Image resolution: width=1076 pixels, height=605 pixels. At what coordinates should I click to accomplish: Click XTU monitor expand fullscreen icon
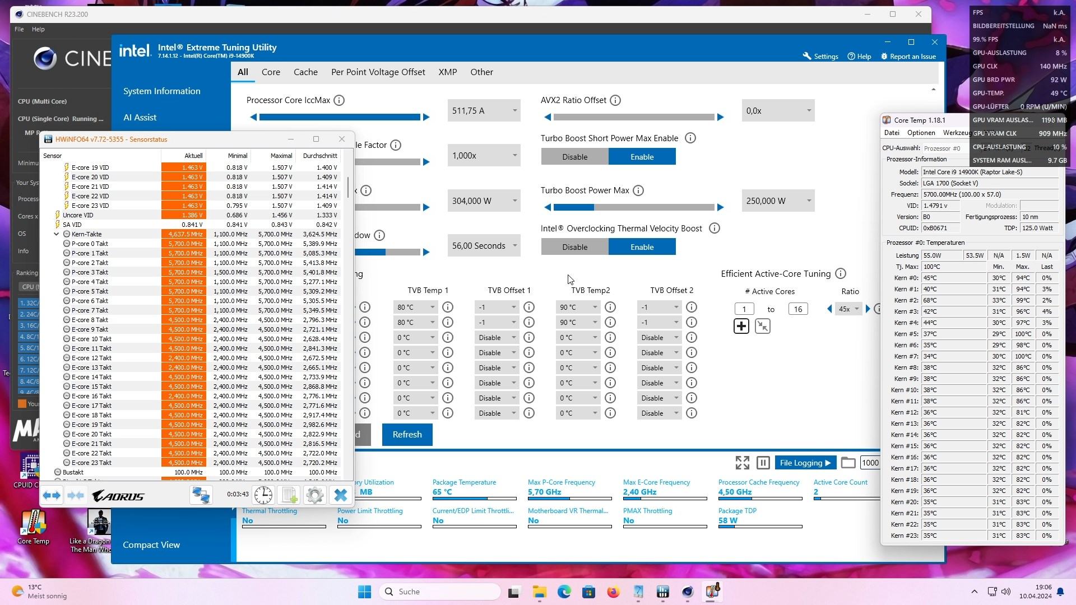pyautogui.click(x=743, y=463)
